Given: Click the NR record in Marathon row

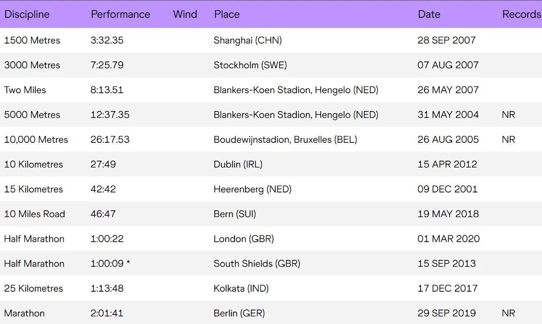Looking at the screenshot, I should click(x=508, y=313).
